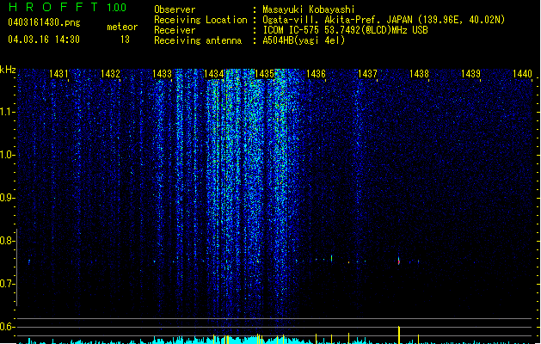Click the 0.7 kHz frequency label
Image resolution: width=541 pixels, height=344 pixels.
(x=7, y=284)
